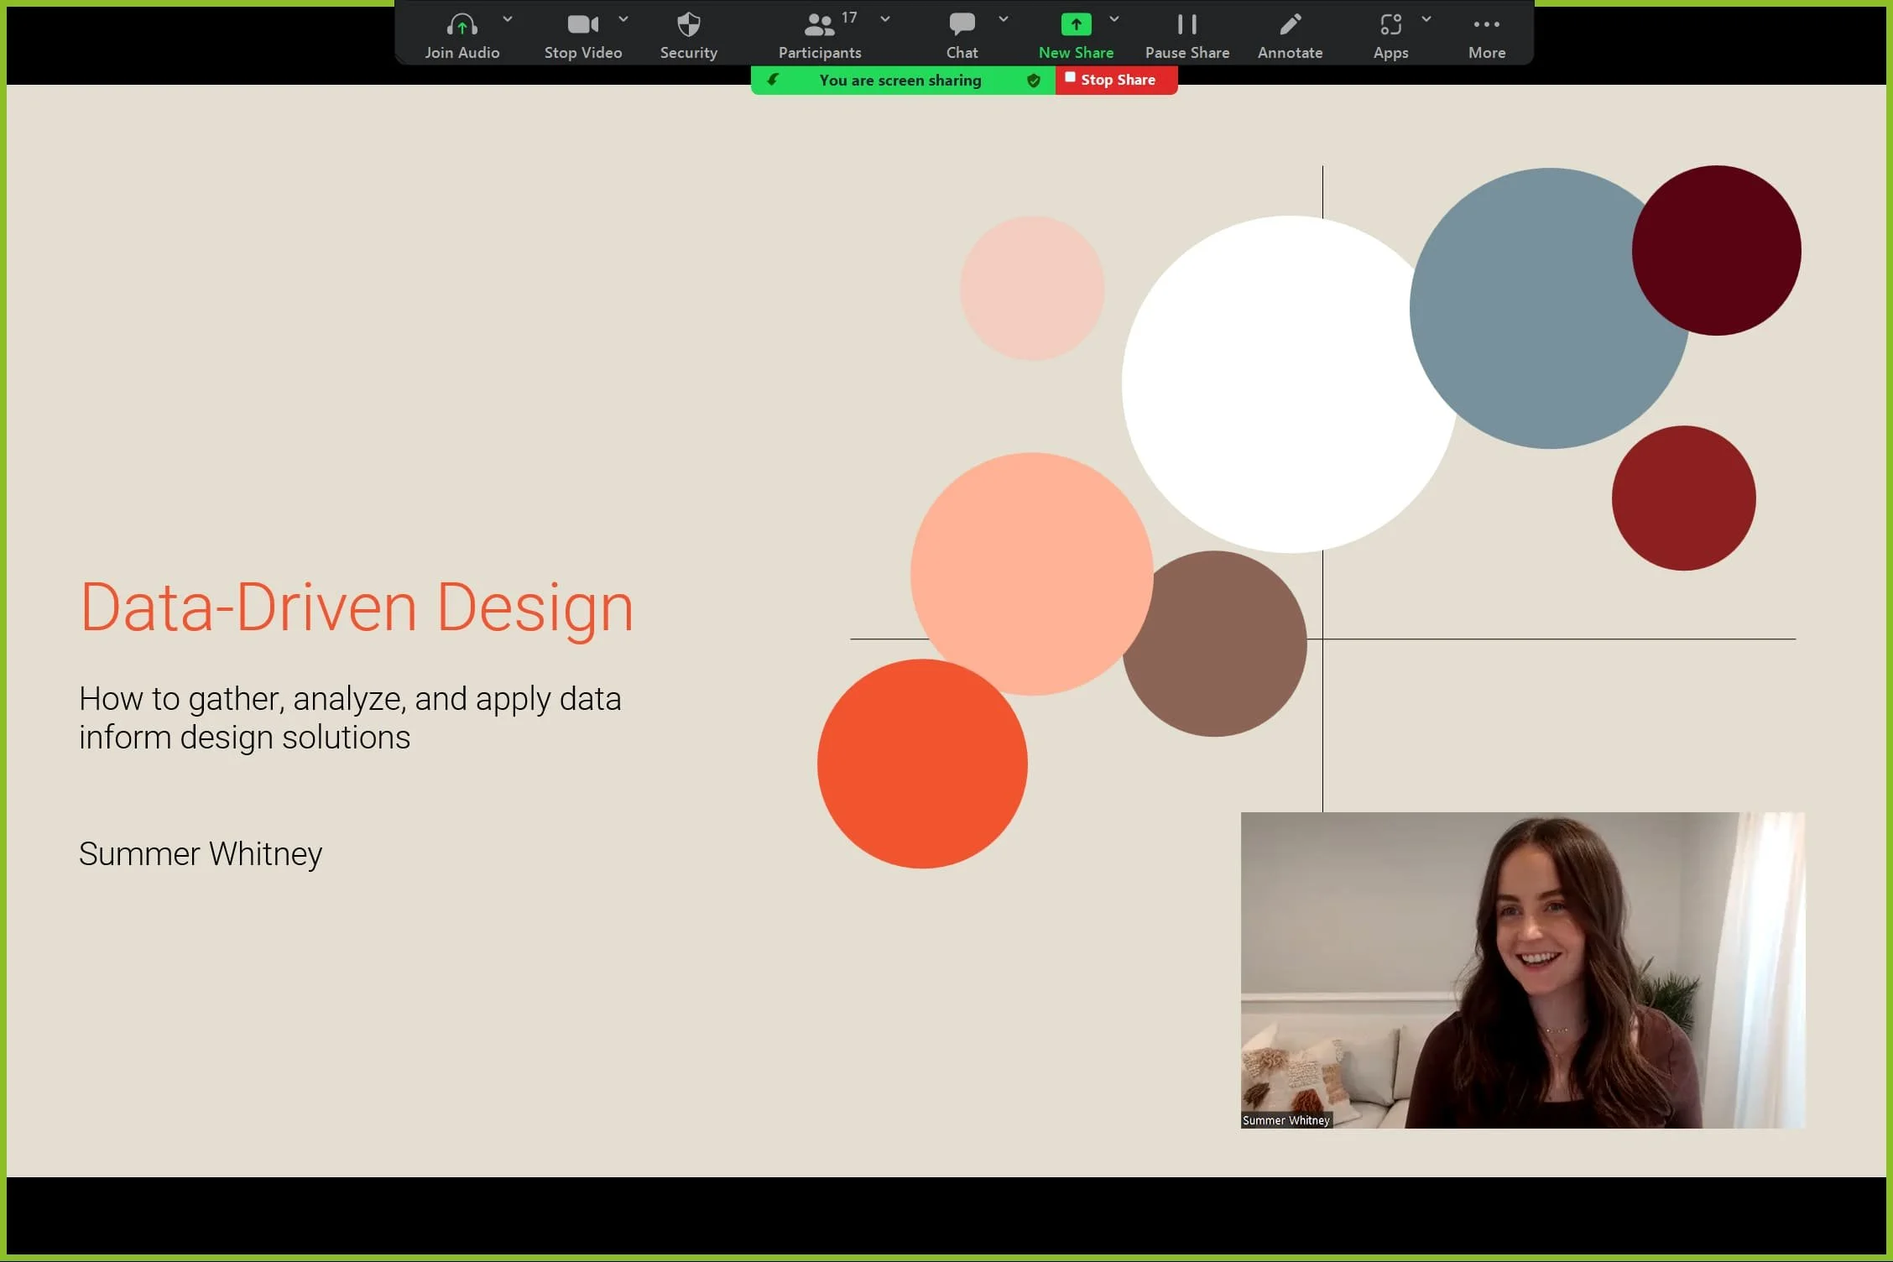Open the Participants panel icon
The height and width of the screenshot is (1262, 1893).
pos(819,25)
